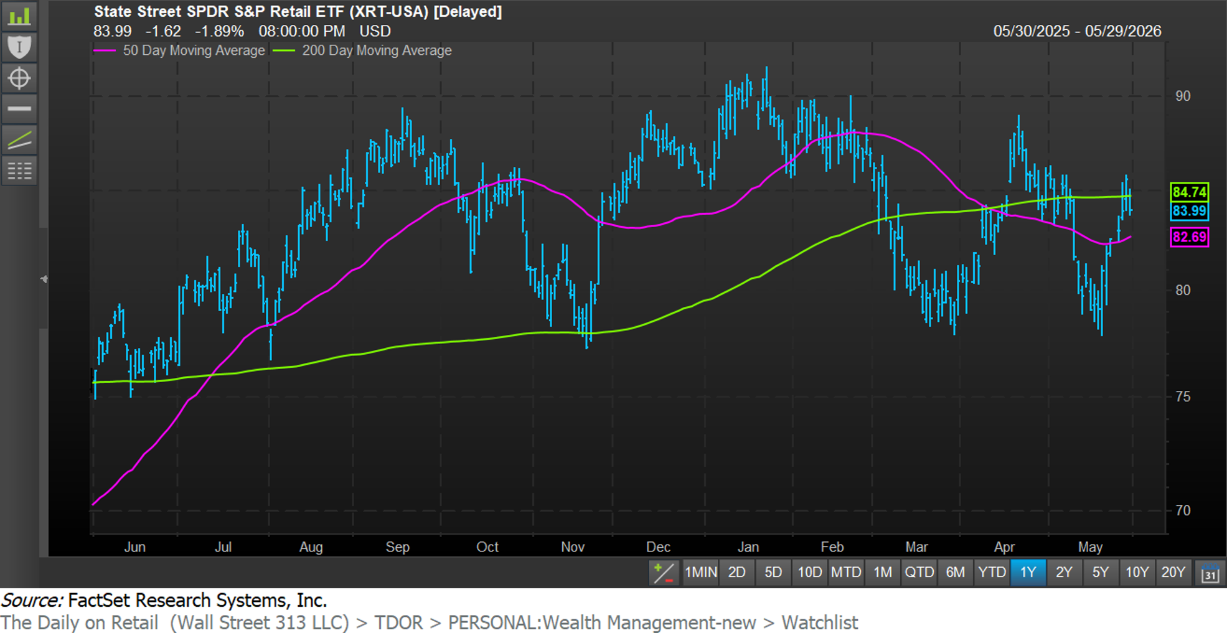
Task: Collapse the left panel arrow handle
Action: tap(44, 279)
